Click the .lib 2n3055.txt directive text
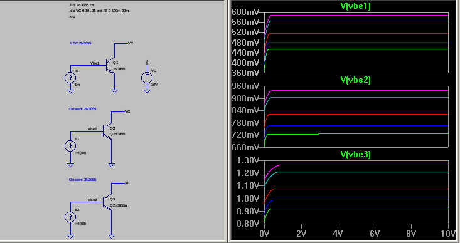The image size is (460, 243). pos(82,5)
